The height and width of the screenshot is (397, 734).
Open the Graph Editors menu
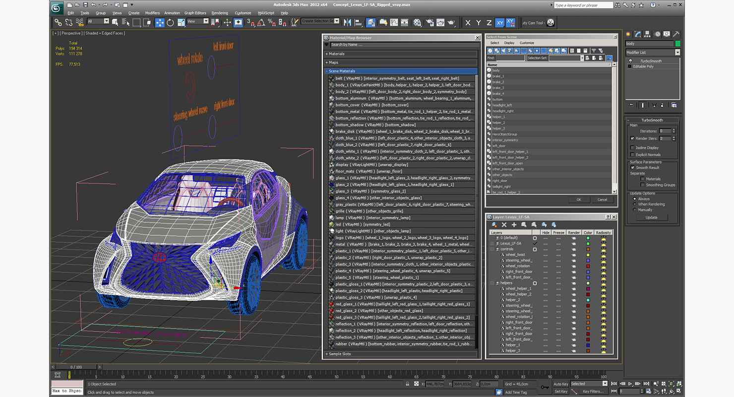click(195, 13)
